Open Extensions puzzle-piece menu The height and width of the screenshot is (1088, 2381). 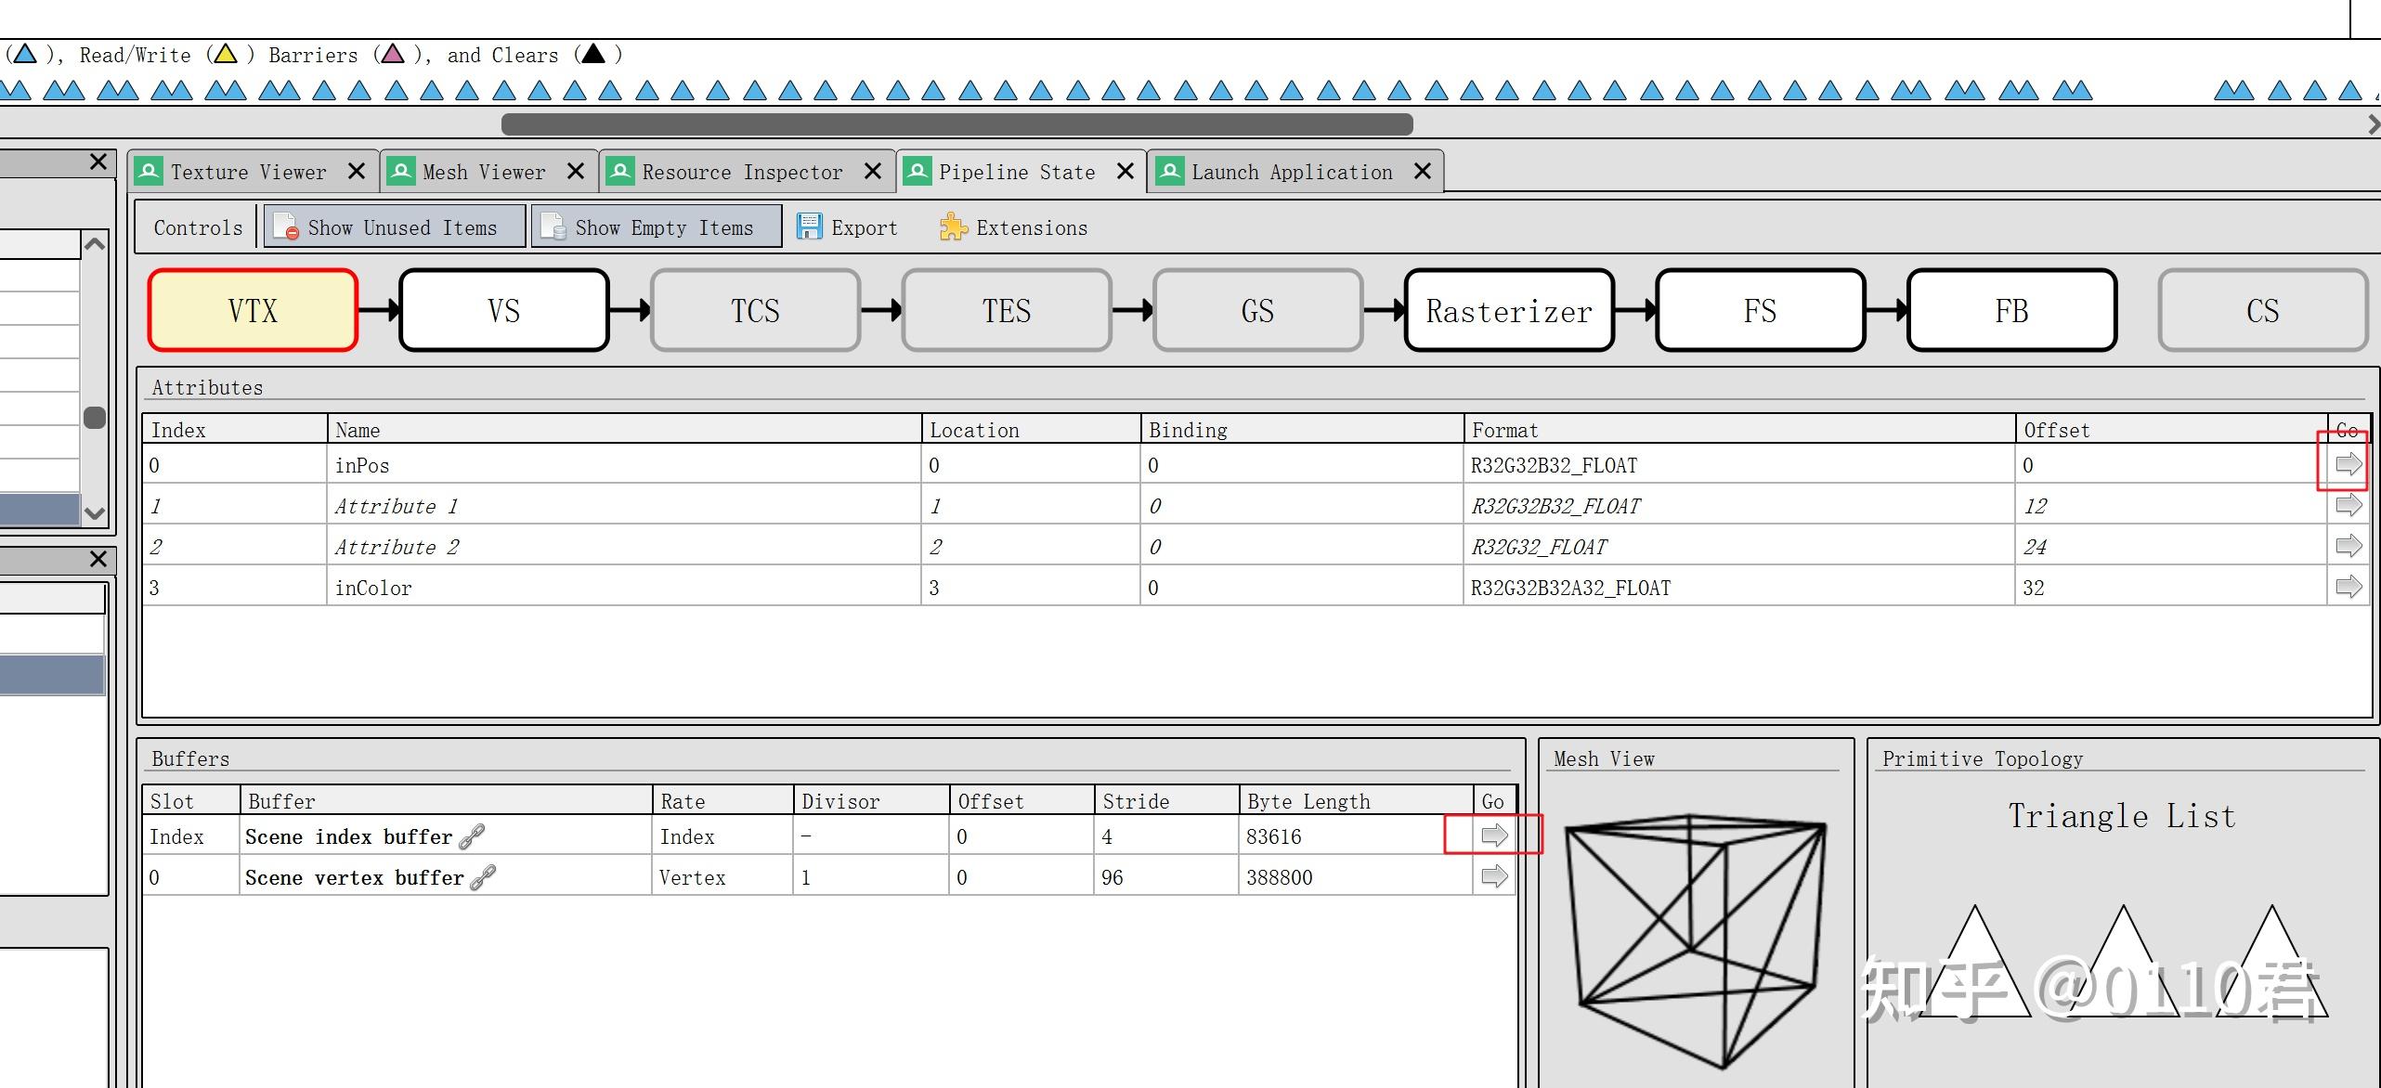tap(953, 227)
